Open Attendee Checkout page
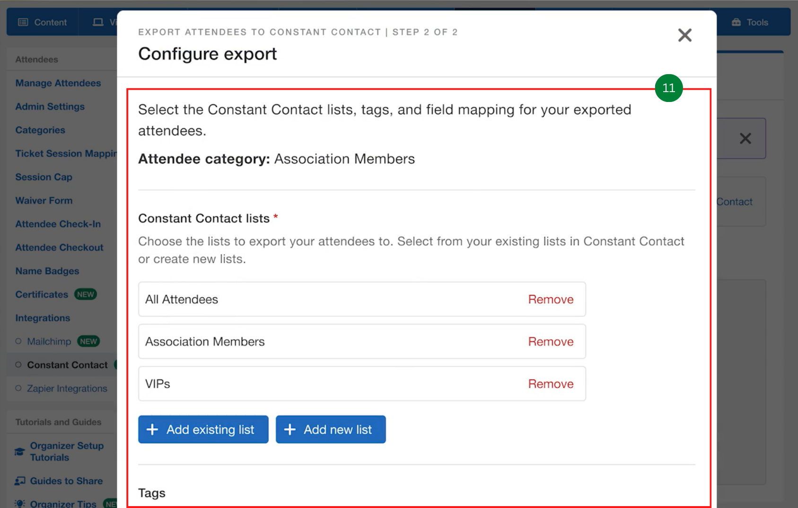The width and height of the screenshot is (798, 508). (59, 247)
